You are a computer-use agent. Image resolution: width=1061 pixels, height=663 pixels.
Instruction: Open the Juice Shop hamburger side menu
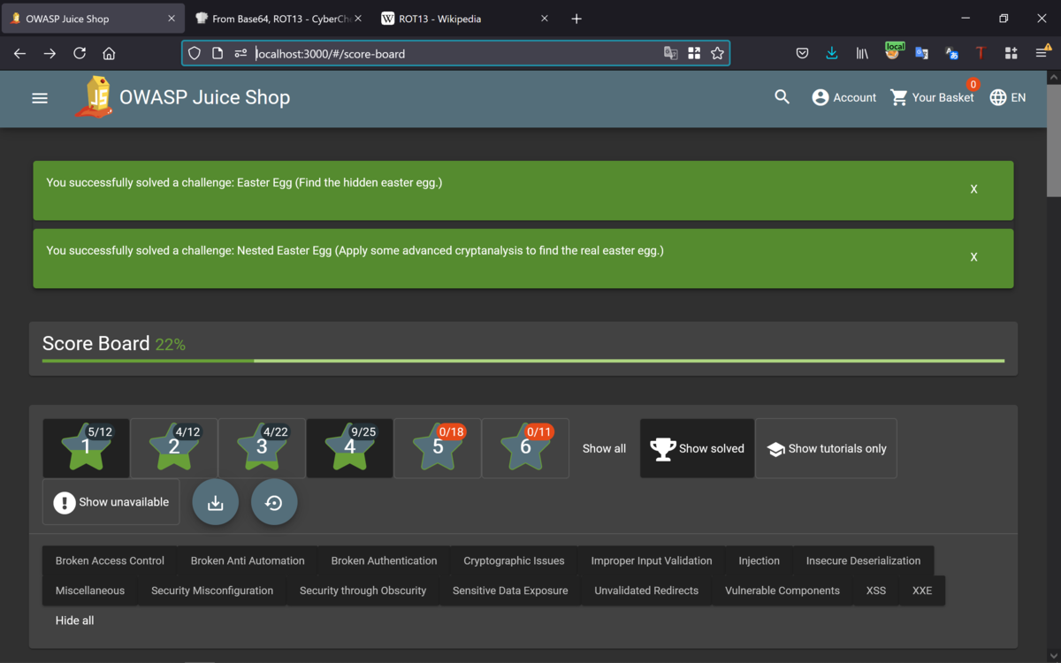click(x=40, y=98)
